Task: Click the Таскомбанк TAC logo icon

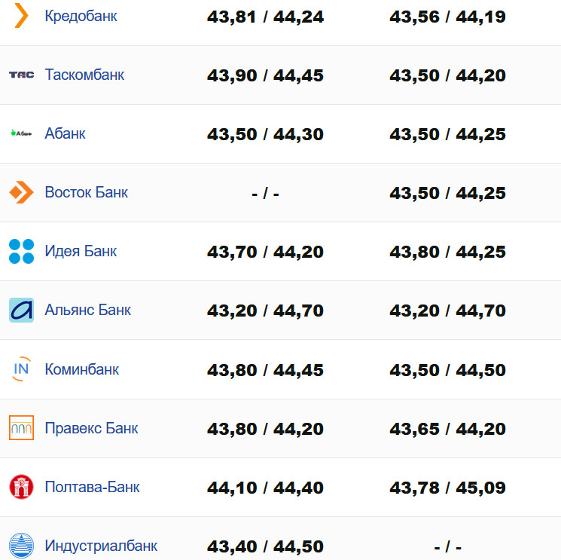Action: [21, 75]
